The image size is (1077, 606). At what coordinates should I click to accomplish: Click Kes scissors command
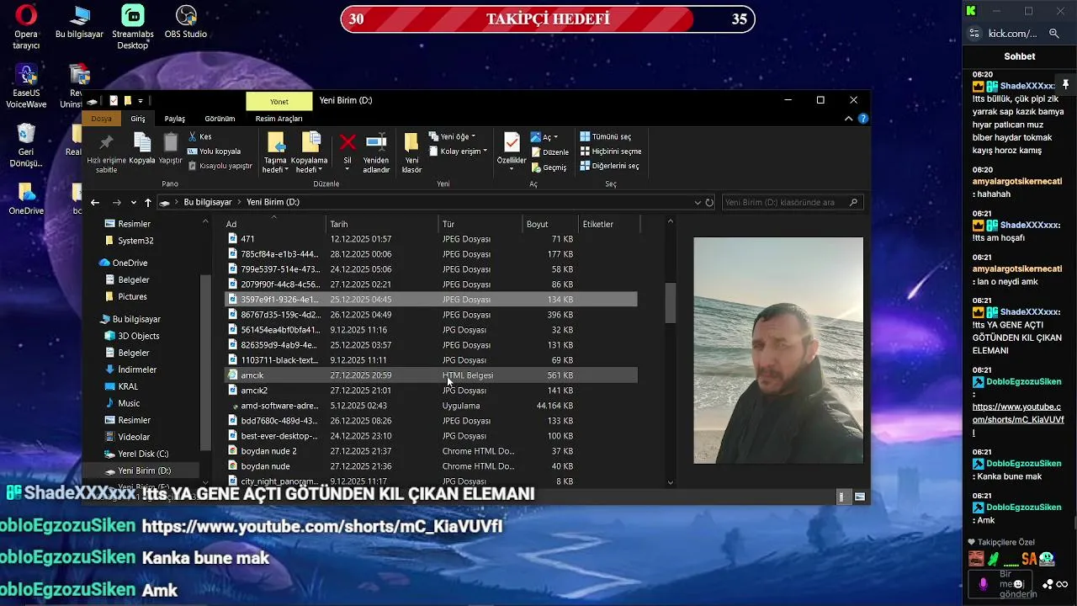pyautogui.click(x=200, y=136)
